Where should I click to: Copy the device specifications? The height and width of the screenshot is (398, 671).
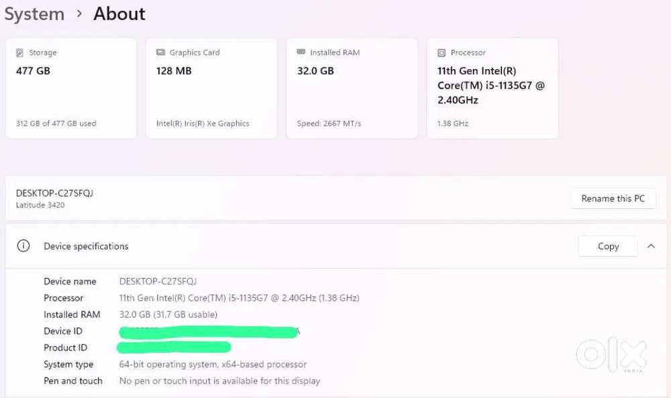608,246
